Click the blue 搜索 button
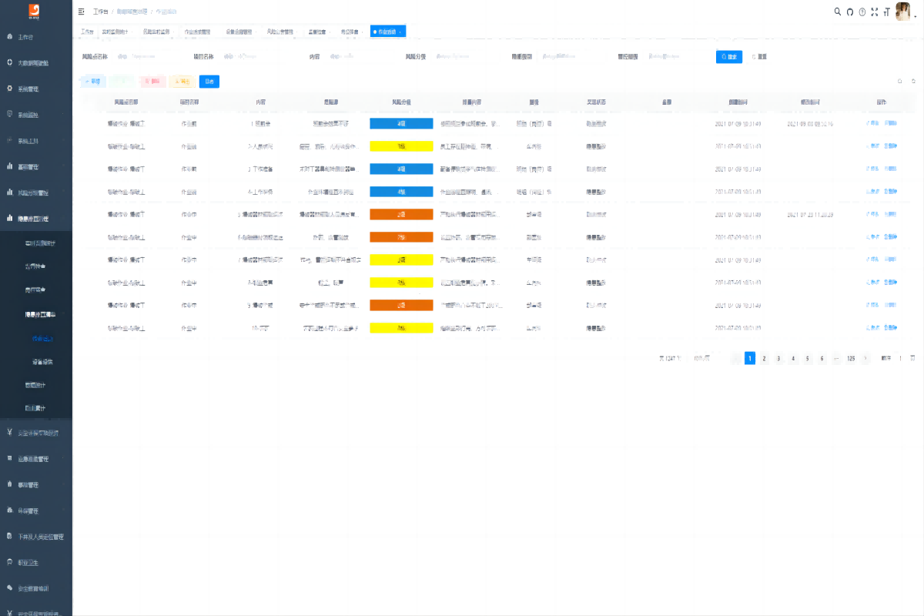Viewport: 924px width, 616px height. coord(729,57)
